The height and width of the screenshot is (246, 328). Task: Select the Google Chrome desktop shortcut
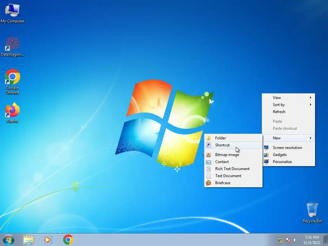coord(12,82)
